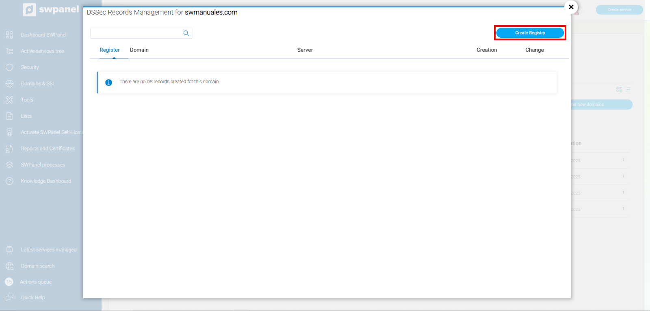The height and width of the screenshot is (311, 650).
Task: Close the DSSec Records Management dialog
Action: click(x=571, y=7)
